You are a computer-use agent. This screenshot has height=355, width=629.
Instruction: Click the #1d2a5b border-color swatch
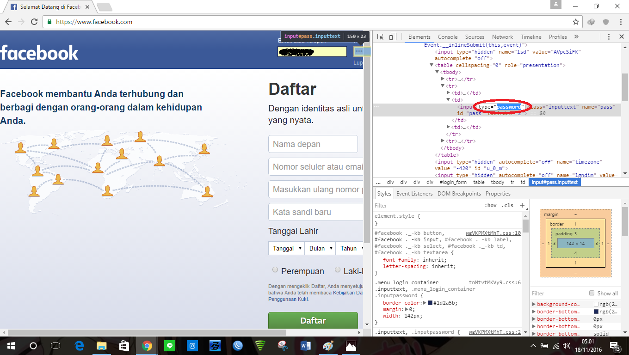click(430, 303)
